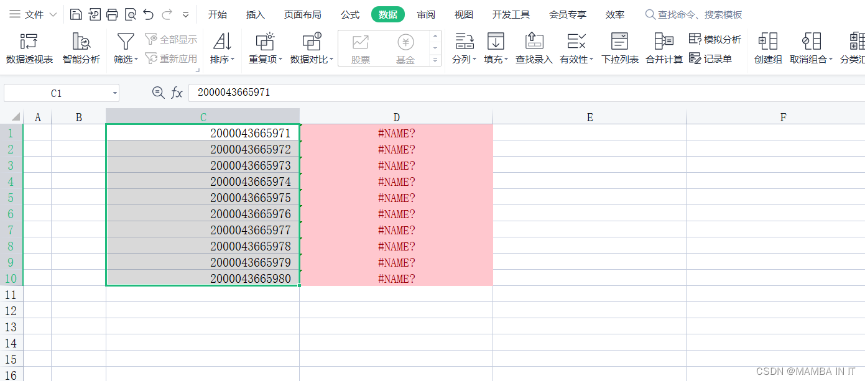Viewport: 865px width, 381px height.
Task: Click the fx insert function icon
Action: [x=177, y=93]
